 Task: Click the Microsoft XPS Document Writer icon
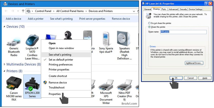(x=106, y=84)
